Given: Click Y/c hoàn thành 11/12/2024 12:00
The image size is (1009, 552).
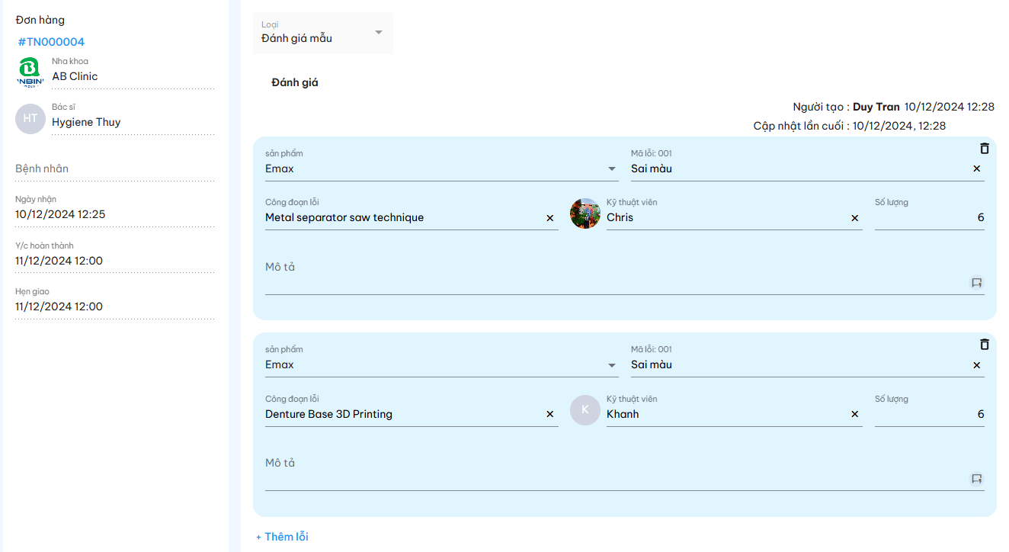Looking at the screenshot, I should [115, 256].
